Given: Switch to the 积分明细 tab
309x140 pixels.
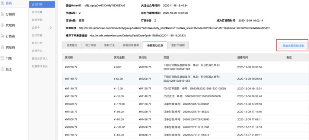Looking at the screenshot, I should click(x=90, y=45).
